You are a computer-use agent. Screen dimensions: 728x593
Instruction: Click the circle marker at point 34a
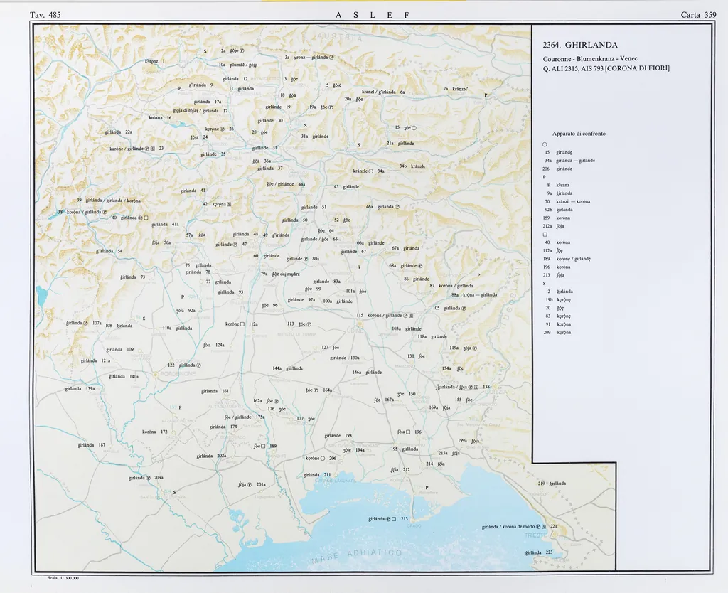(x=371, y=171)
